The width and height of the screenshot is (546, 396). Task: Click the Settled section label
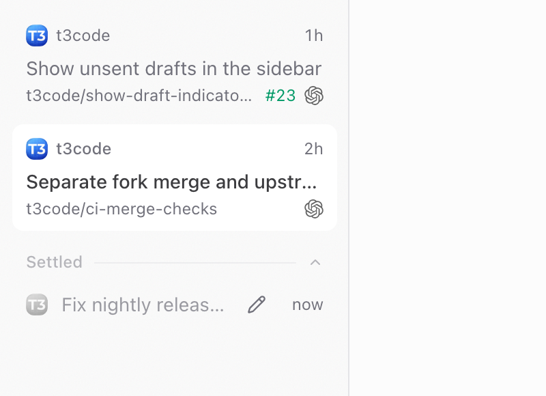[x=55, y=262]
